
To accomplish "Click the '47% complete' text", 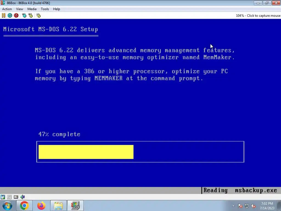I will pos(59,134).
